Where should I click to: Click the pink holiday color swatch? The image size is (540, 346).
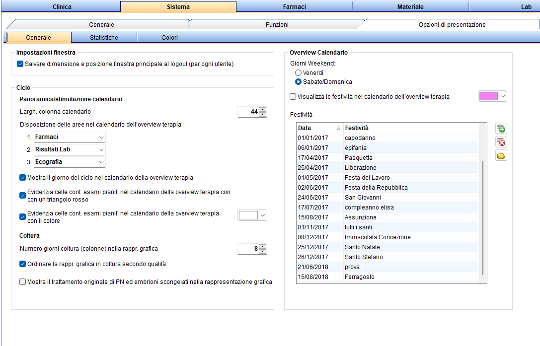tap(488, 96)
